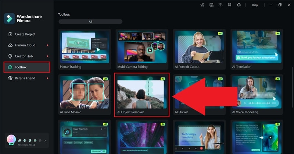Click the Toolbox heading text
294x154 pixels.
(64, 14)
